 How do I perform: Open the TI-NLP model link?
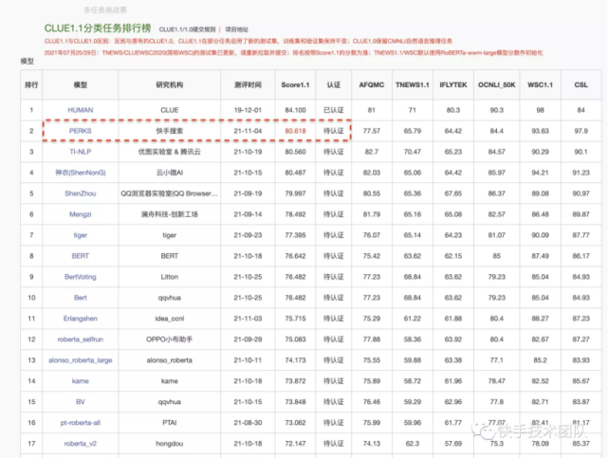coord(81,152)
